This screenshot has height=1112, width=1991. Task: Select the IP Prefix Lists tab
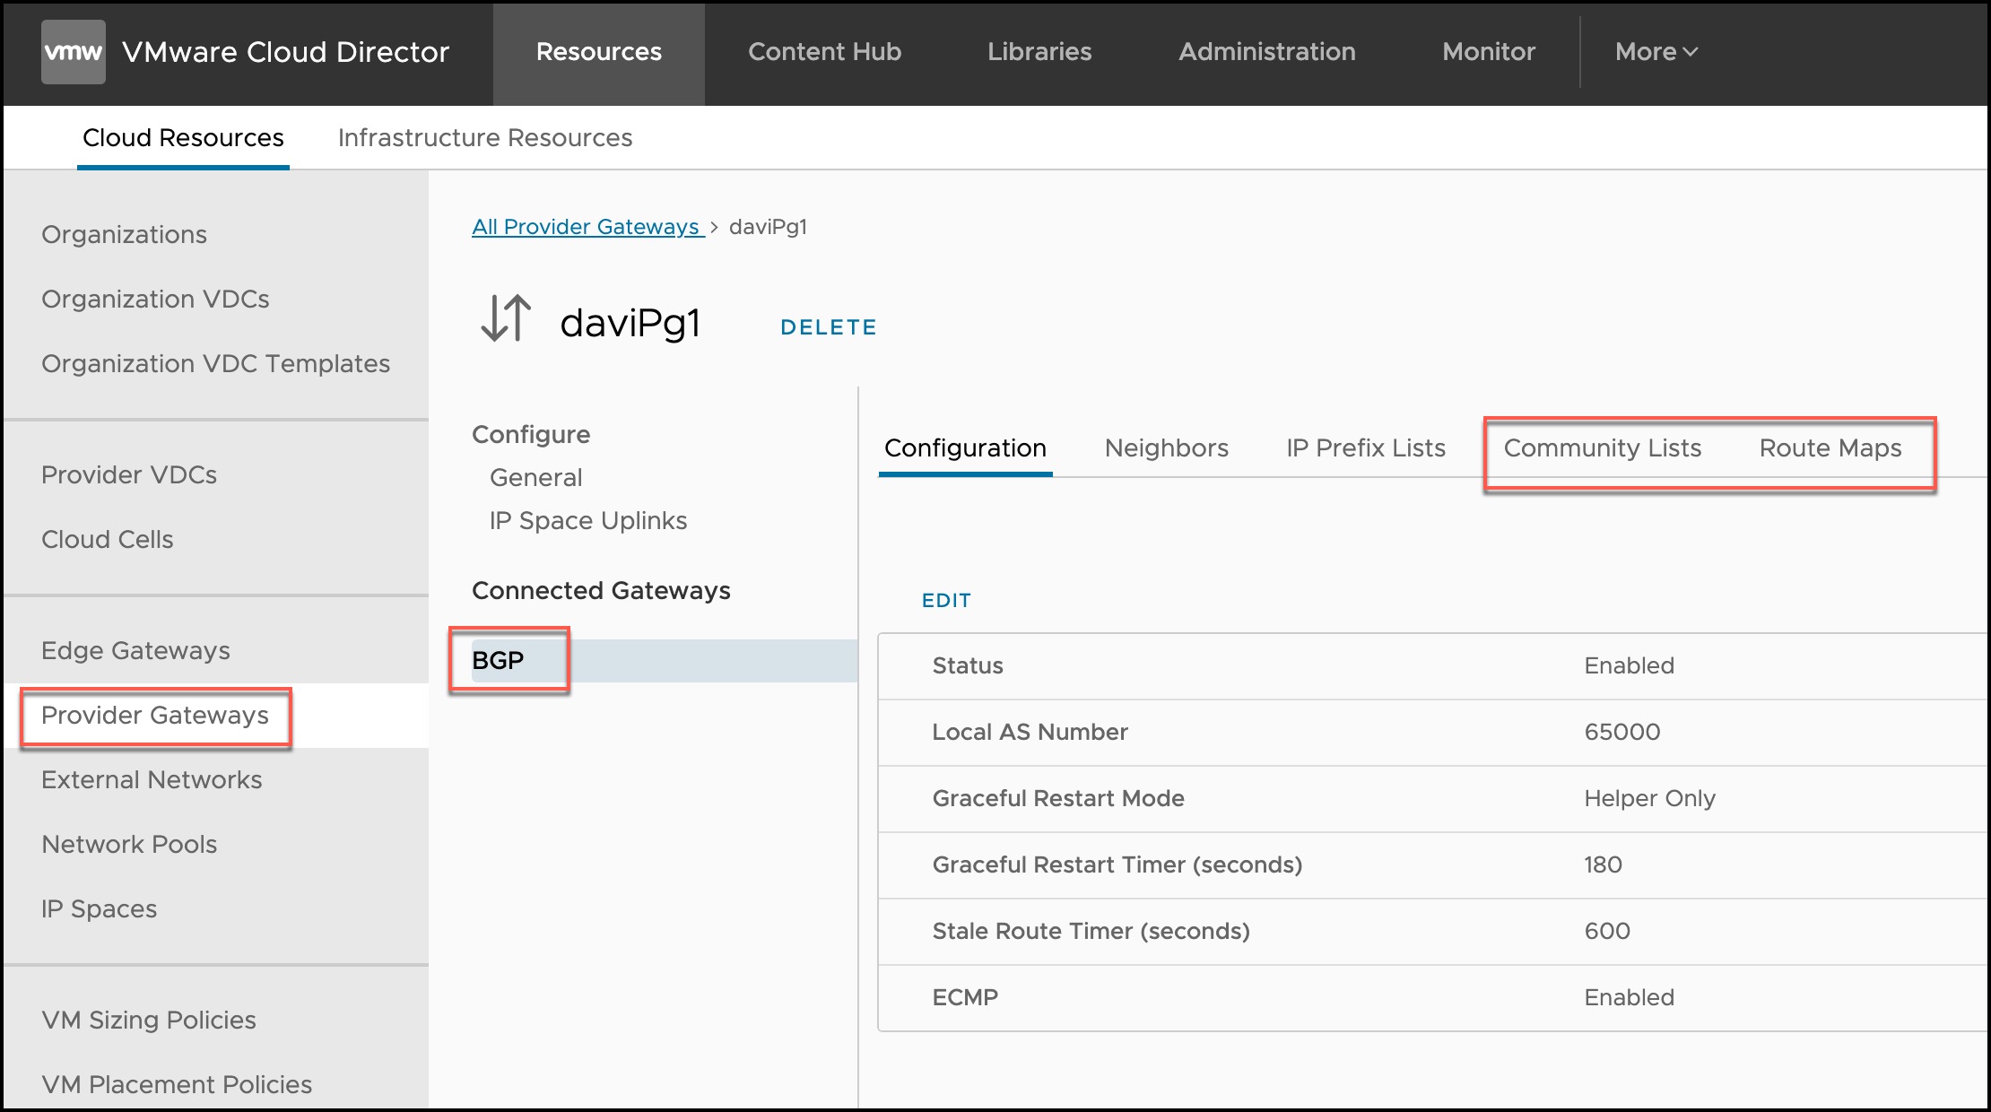point(1365,447)
